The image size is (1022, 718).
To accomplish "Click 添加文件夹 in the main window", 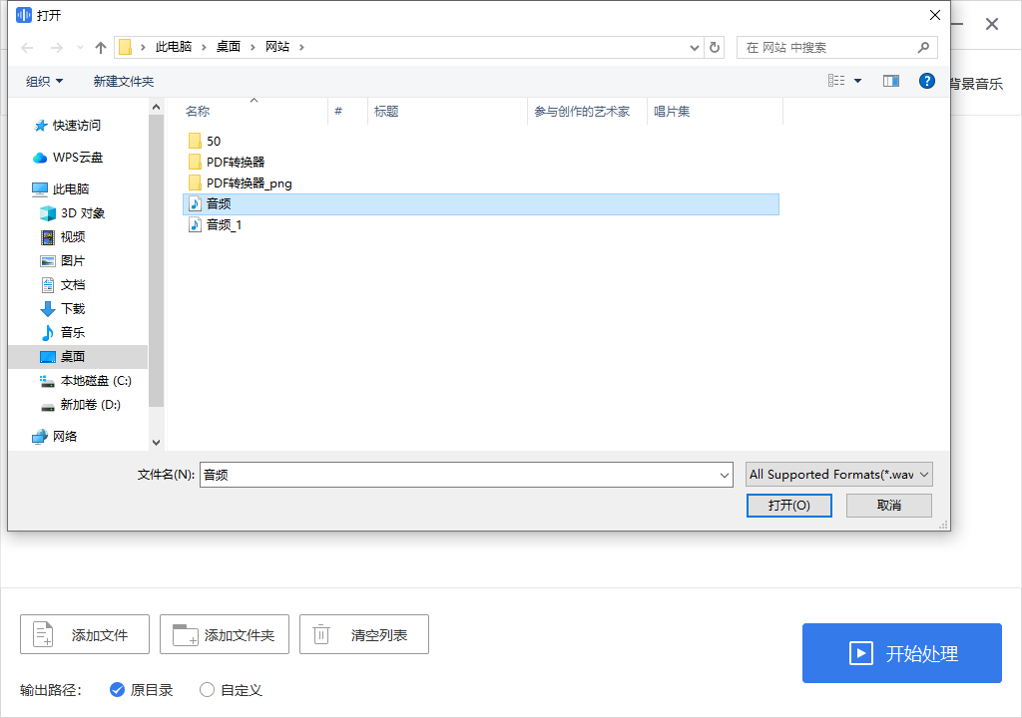I will point(225,634).
